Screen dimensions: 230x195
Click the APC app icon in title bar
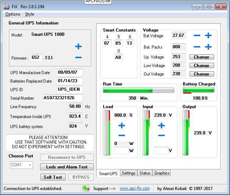pyautogui.click(x=6, y=7)
